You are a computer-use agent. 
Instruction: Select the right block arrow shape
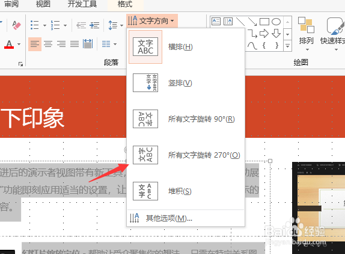(264, 34)
